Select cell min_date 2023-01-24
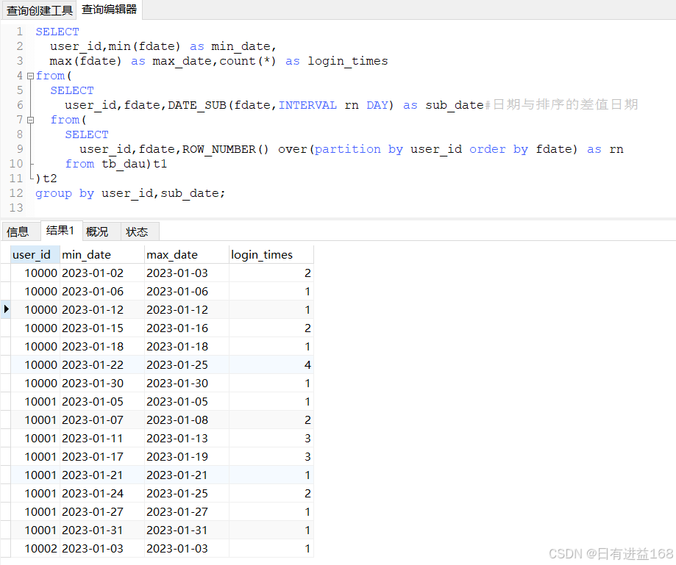The width and height of the screenshot is (676, 565). [102, 494]
